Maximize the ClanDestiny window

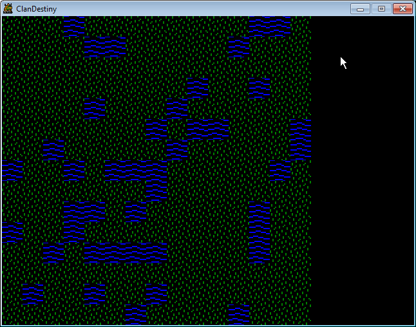[381, 9]
